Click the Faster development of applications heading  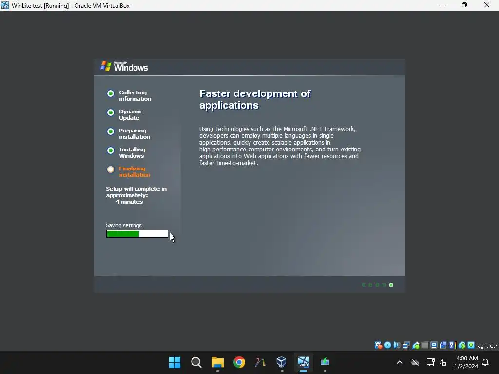pos(255,99)
